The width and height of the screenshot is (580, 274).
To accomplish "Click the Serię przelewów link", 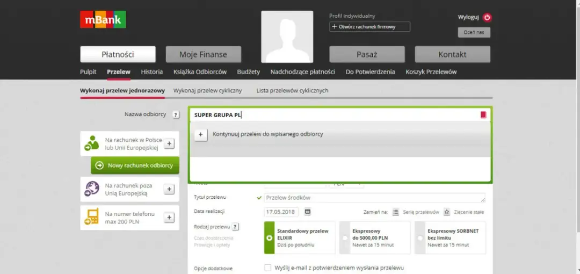I will pyautogui.click(x=421, y=212).
